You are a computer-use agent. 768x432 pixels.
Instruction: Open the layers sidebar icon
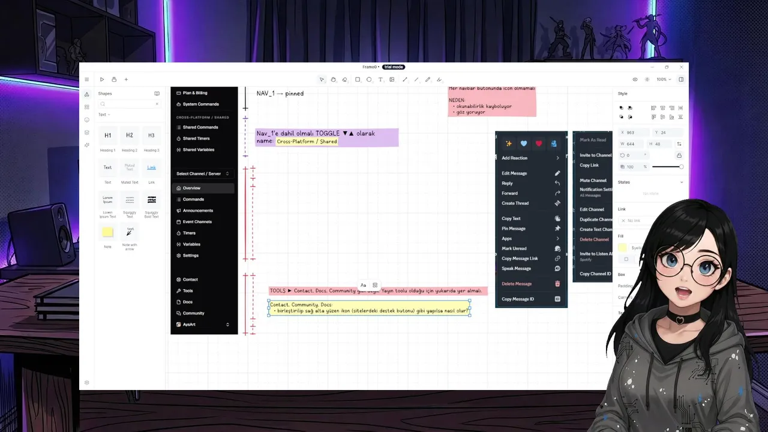pos(87,133)
